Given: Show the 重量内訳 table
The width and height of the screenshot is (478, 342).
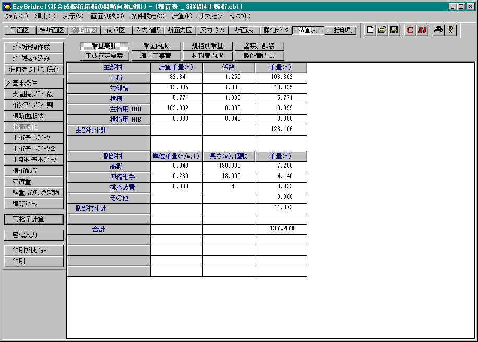Looking at the screenshot, I should click(156, 46).
